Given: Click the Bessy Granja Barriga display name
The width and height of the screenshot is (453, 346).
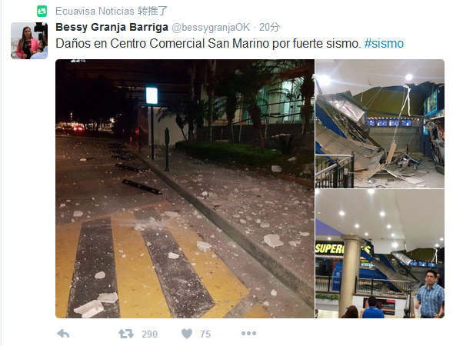Looking at the screenshot, I should (x=112, y=27).
